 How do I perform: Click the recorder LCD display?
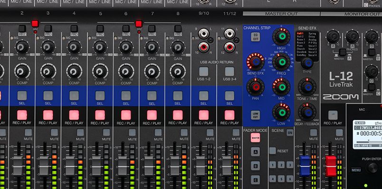click(367, 134)
